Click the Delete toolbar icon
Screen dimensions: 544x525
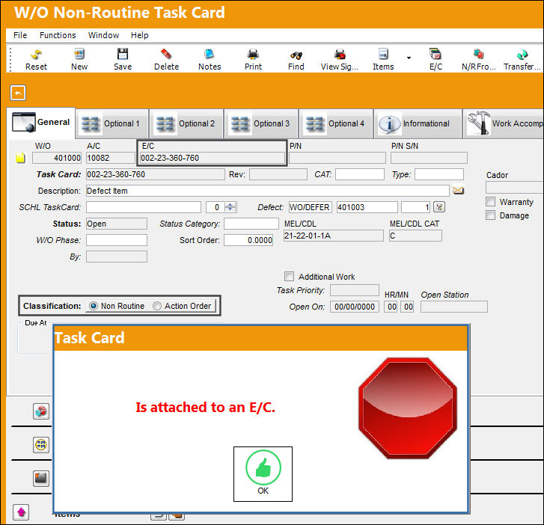pyautogui.click(x=166, y=59)
